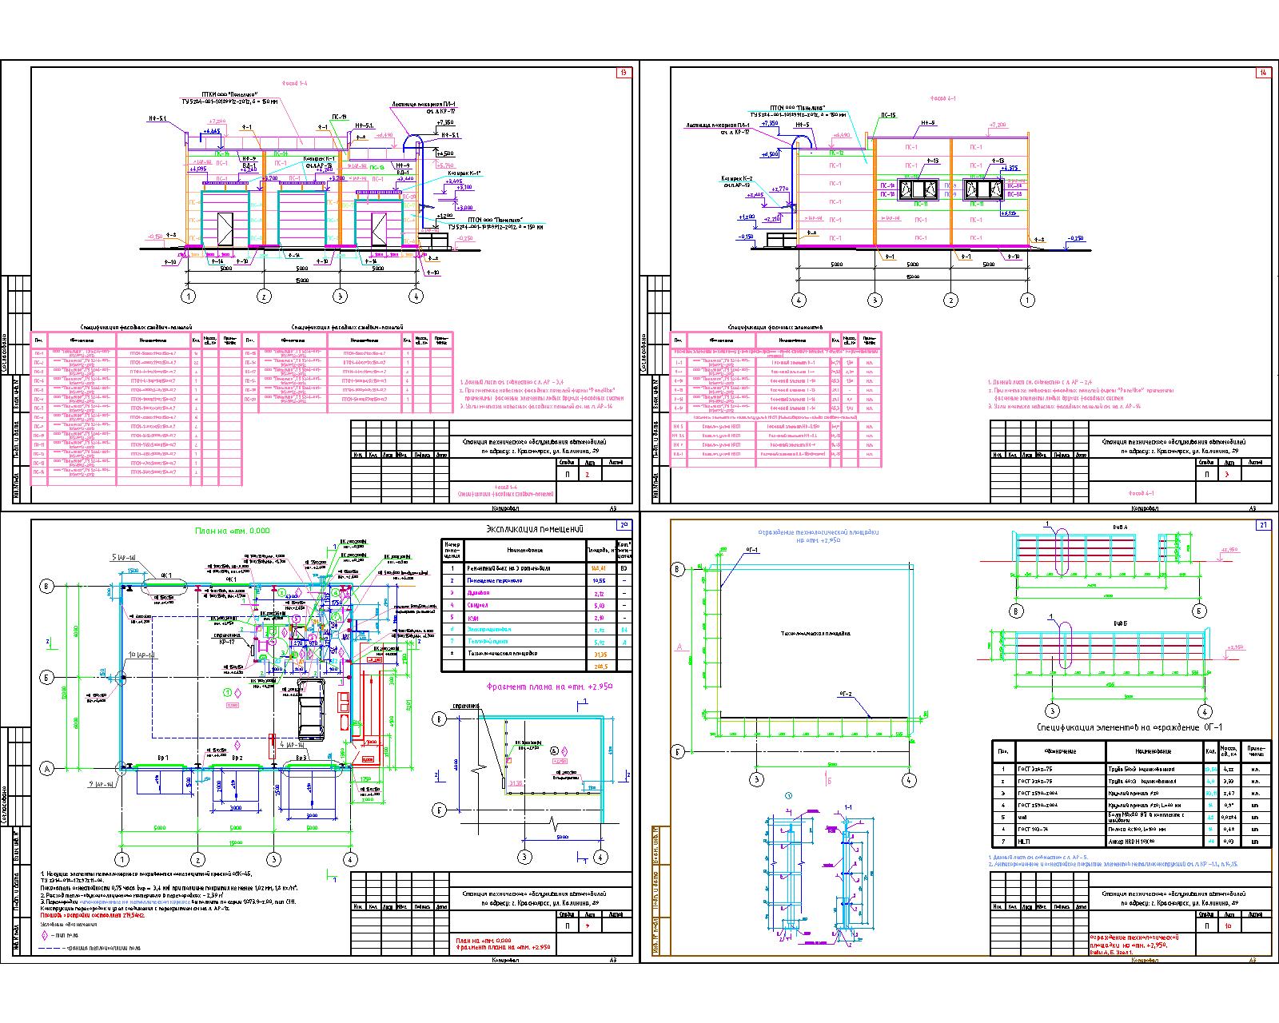Click the "КР-17" ladder reference on main plan
Image resolution: width=1279 pixels, height=1023 pixels.
(226, 642)
